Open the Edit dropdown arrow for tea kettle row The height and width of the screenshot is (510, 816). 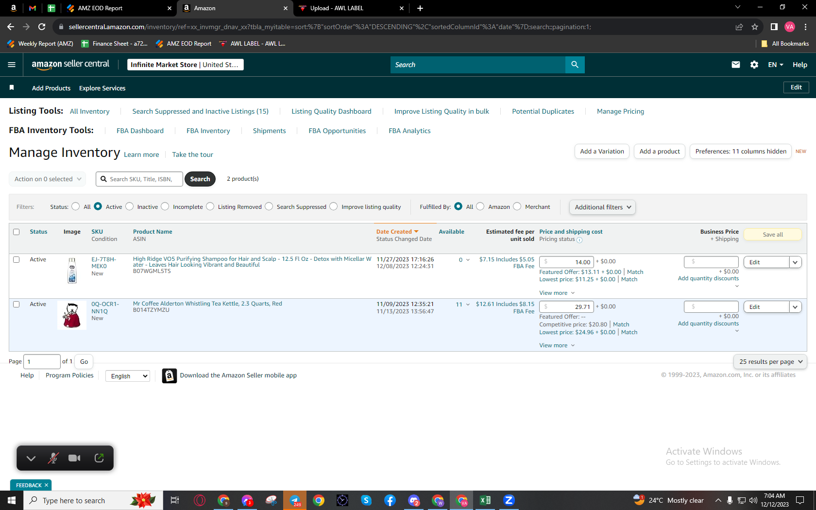point(795,307)
